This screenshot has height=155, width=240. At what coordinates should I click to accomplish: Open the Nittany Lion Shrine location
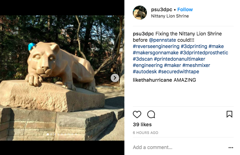170,16
